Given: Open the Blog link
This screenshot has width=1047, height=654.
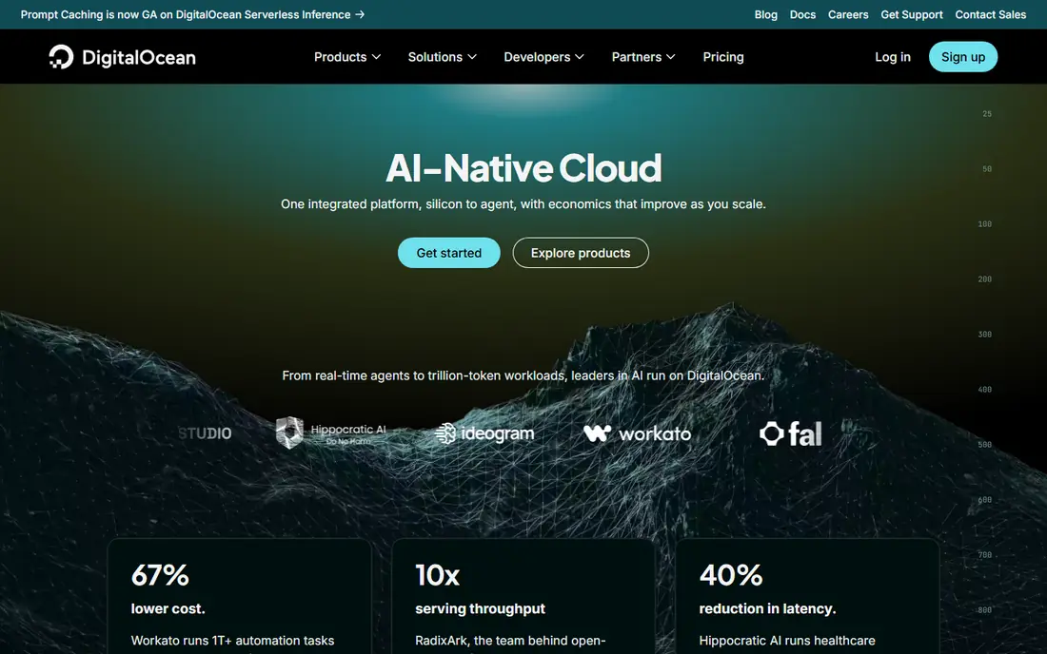Looking at the screenshot, I should [x=766, y=14].
